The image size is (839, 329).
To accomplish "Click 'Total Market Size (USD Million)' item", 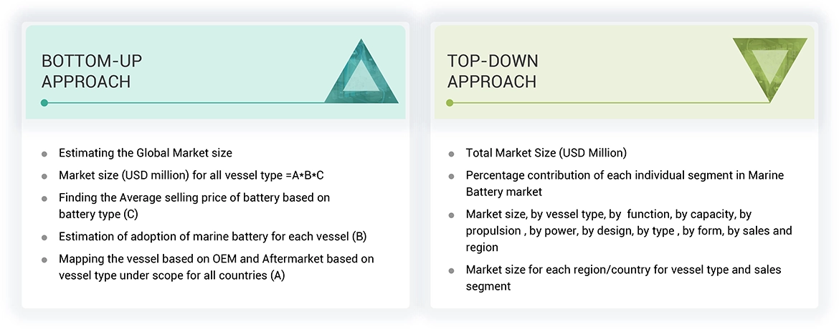I will pyautogui.click(x=546, y=152).
